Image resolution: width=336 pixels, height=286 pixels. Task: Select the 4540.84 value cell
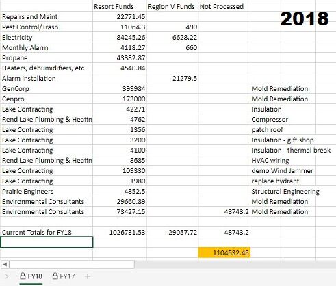[x=120, y=68]
